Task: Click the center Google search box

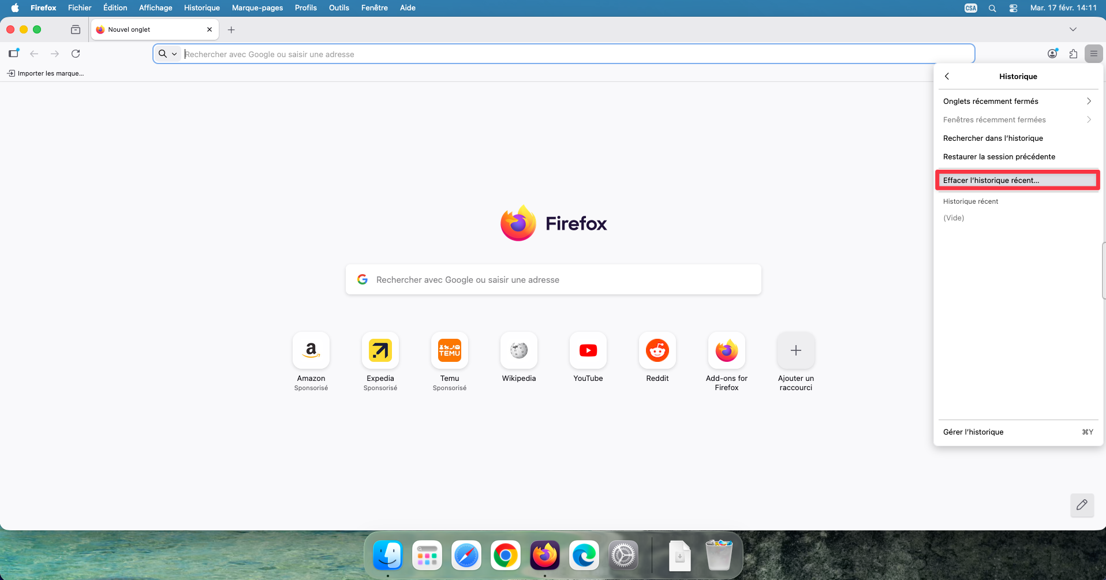Action: tap(553, 279)
